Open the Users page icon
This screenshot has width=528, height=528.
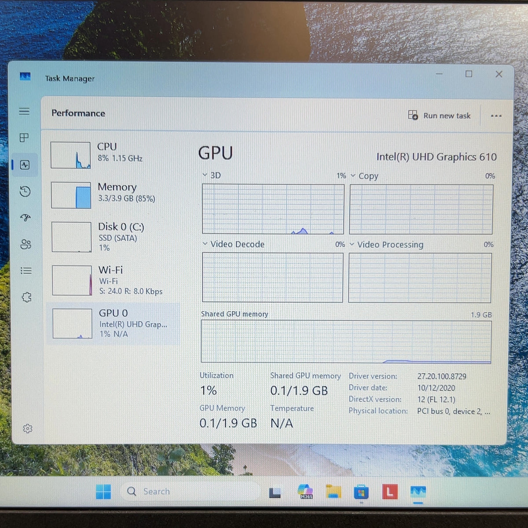click(26, 244)
